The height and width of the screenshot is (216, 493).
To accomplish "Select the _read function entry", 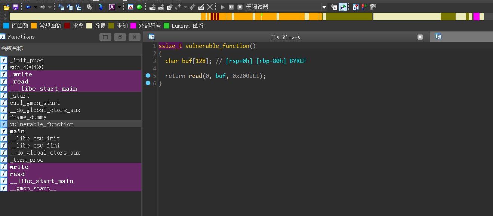I will click(71, 82).
